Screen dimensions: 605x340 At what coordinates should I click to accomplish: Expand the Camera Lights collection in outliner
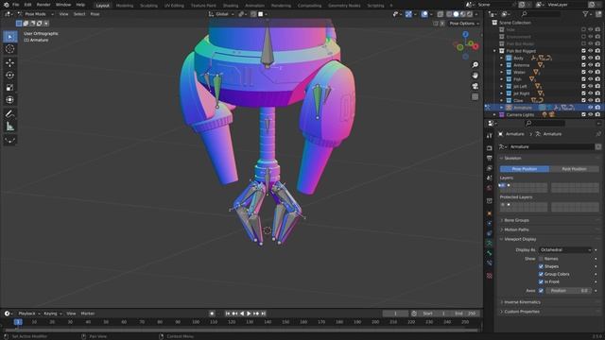495,115
